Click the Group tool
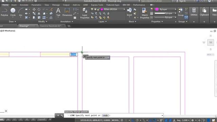The height and width of the screenshot is (122, 217). click(181, 12)
